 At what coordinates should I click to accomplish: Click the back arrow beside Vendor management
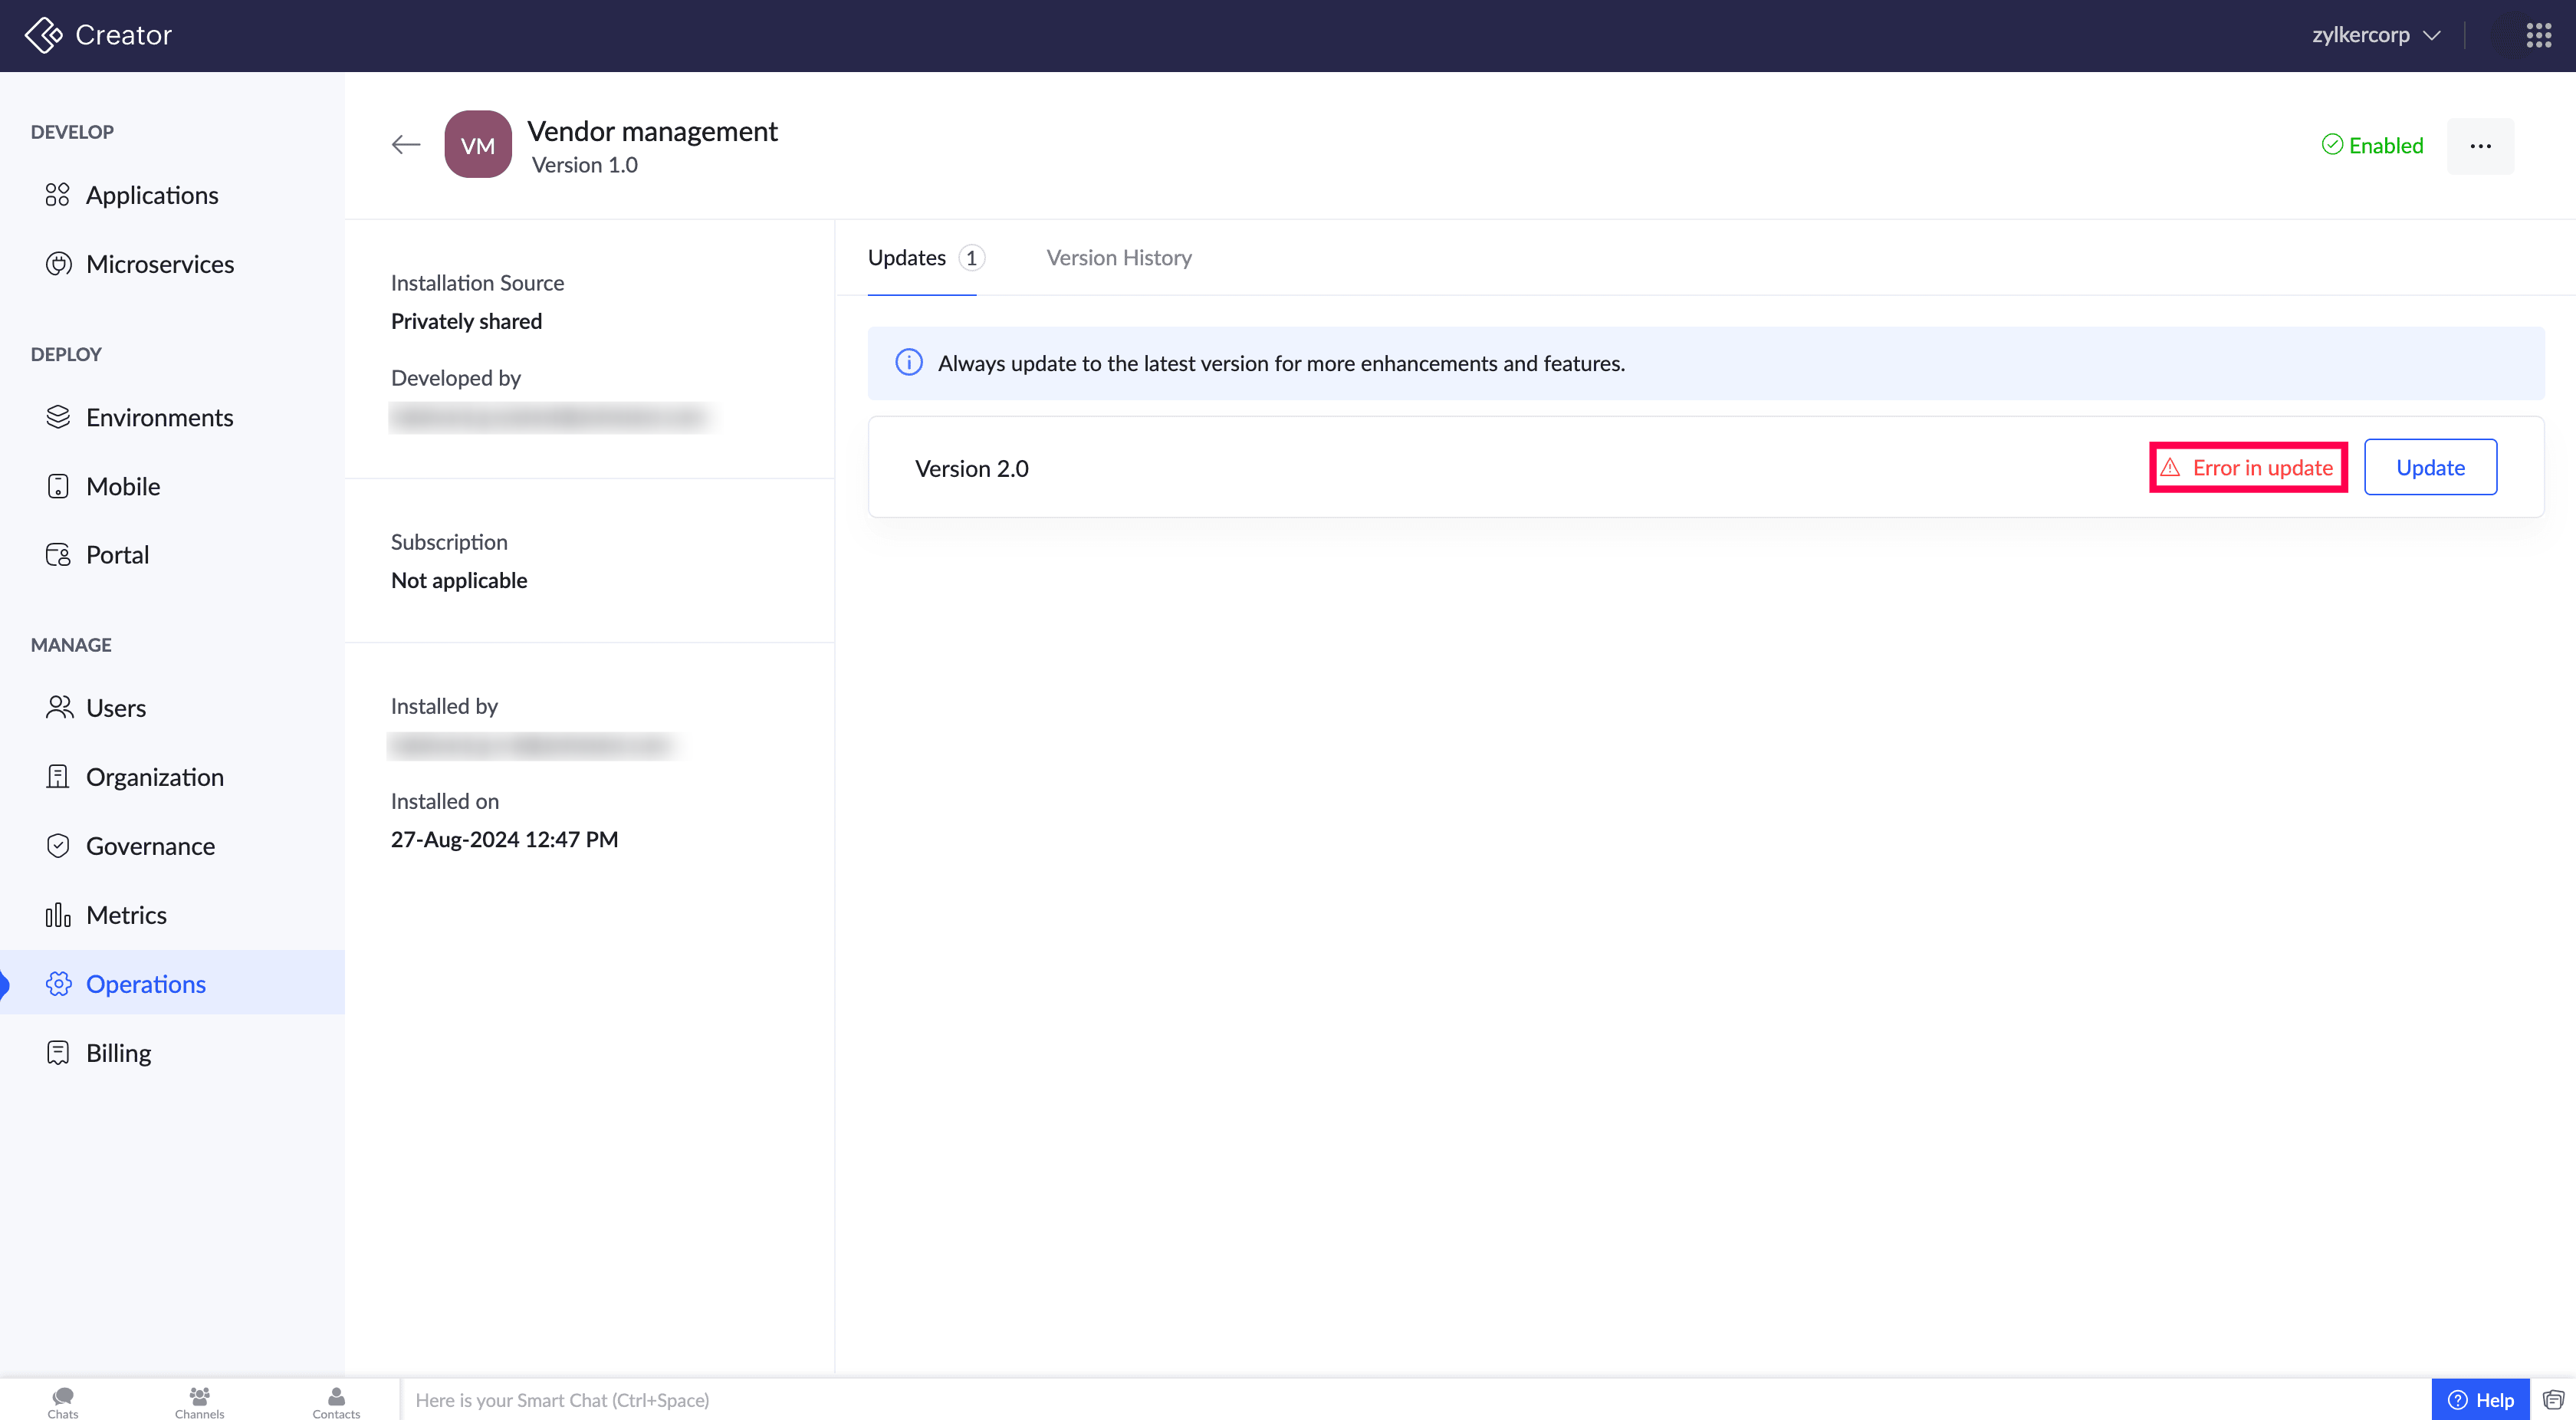coord(405,145)
